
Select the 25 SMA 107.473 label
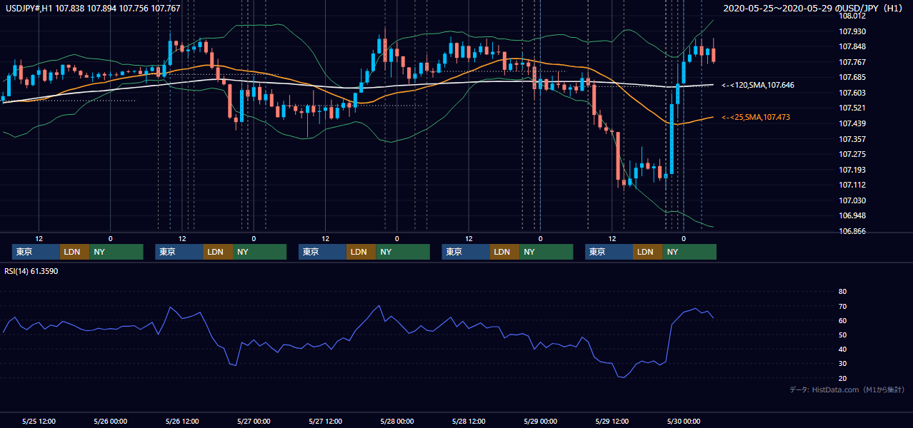756,117
